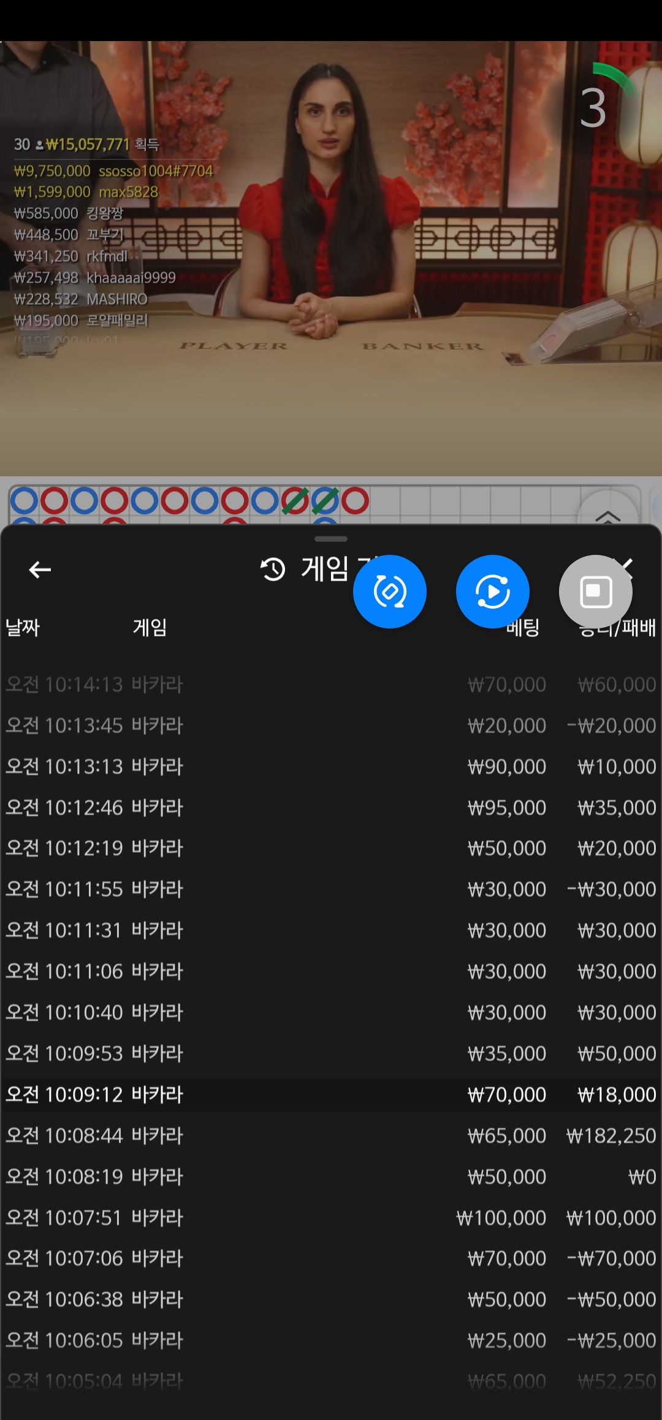Viewport: 662px width, 1420px height.
Task: Tap the gray stop square floating button
Action: pyautogui.click(x=596, y=592)
